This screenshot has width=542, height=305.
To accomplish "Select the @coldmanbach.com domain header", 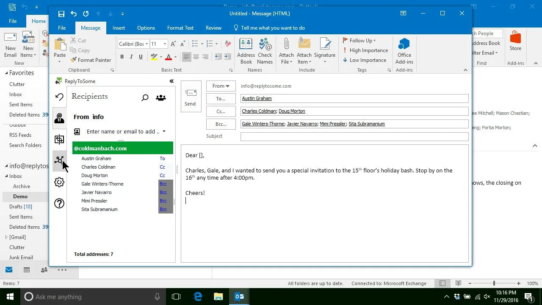I will coord(123,148).
